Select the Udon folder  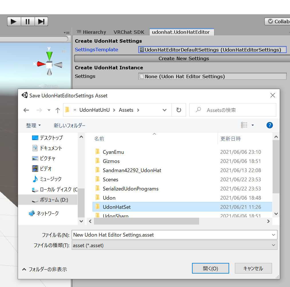[x=109, y=198]
